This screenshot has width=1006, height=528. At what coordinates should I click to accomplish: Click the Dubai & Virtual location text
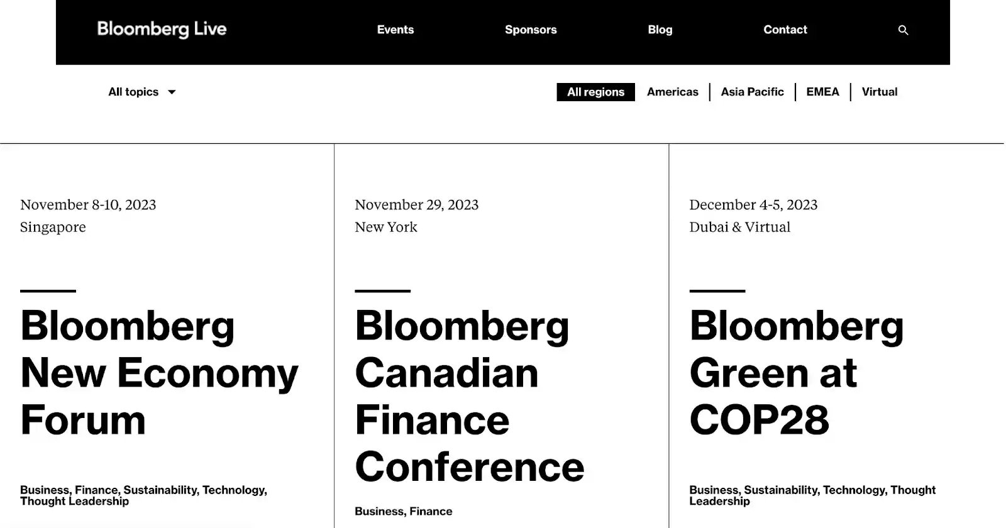point(739,227)
